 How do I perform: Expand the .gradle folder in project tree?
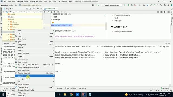coord(6,14)
